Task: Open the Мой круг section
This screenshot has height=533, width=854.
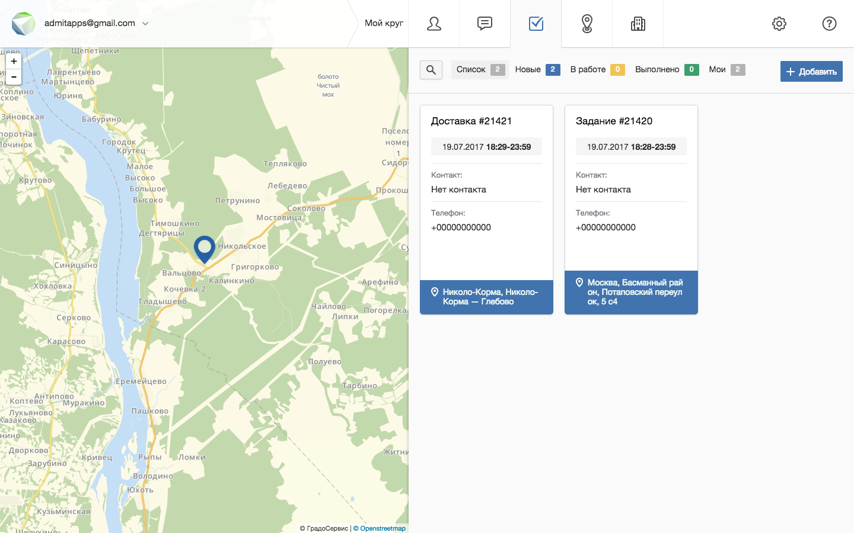Action: coord(384,23)
